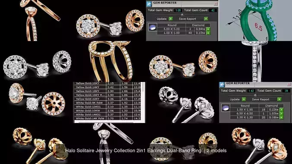The image size is (292, 164).
Task: Click the green Update arrow in the 42-gem Gem Reporter
Action: pos(171,19)
